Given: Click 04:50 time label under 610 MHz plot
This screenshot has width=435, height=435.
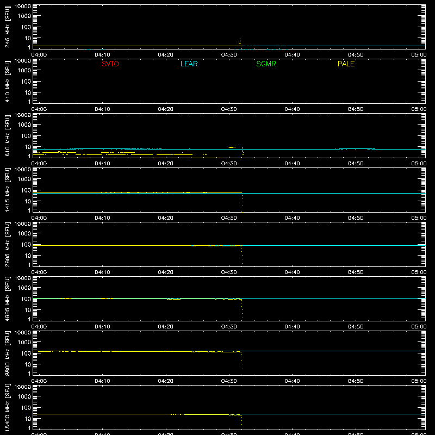Looking at the screenshot, I should pyautogui.click(x=356, y=164).
